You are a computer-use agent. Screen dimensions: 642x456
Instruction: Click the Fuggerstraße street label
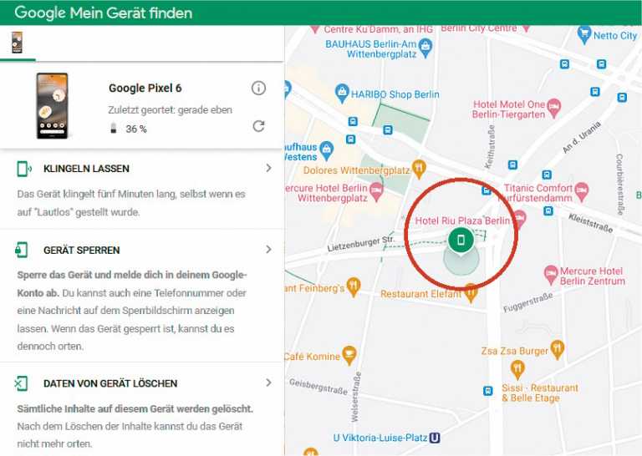[527, 302]
